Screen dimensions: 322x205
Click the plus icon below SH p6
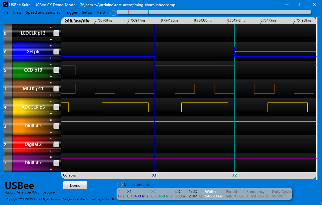click(51, 58)
